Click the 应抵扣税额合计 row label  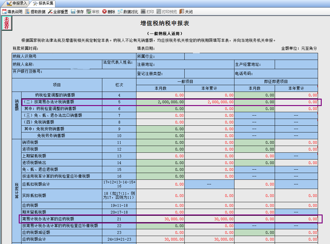(36, 184)
